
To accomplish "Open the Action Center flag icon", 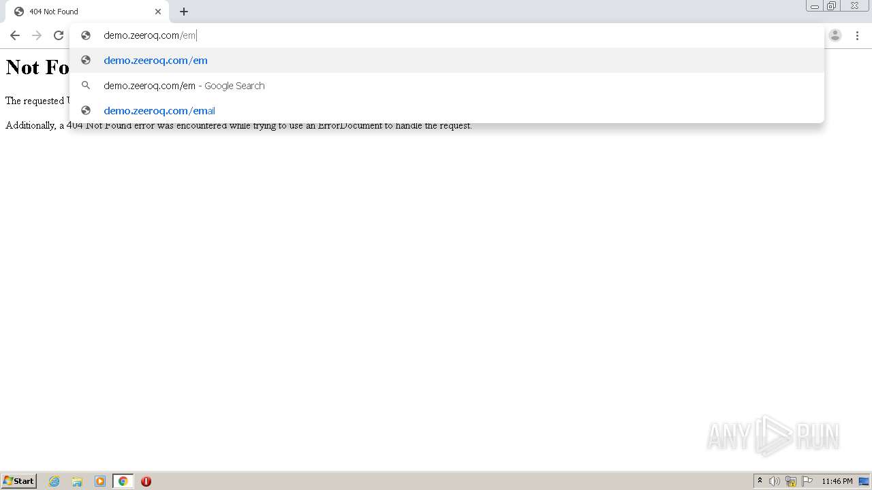I will 807,481.
